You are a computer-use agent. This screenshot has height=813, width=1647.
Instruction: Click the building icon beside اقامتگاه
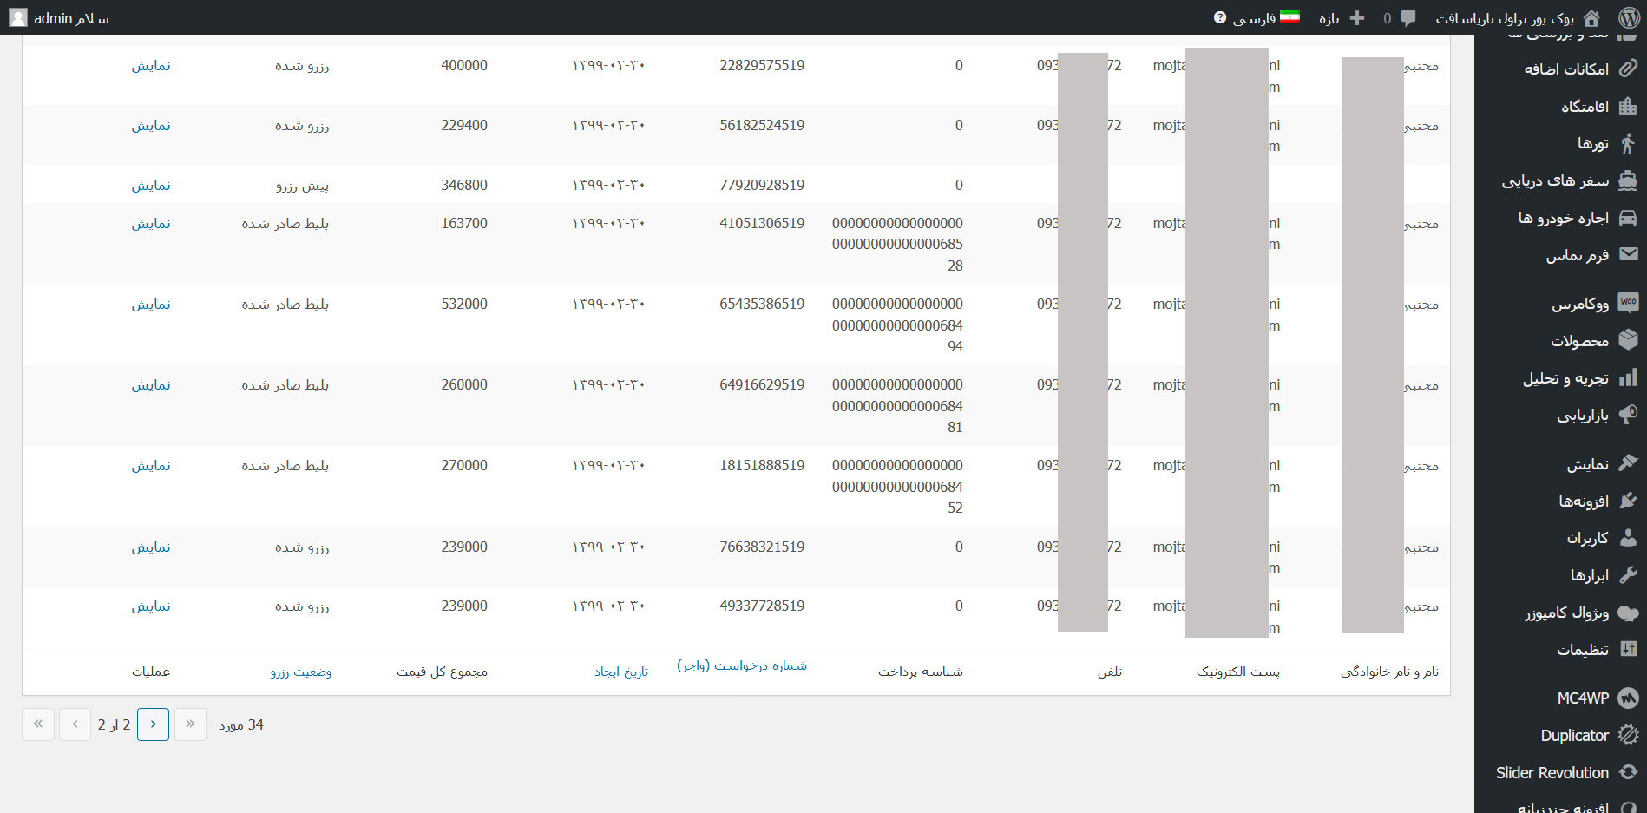(x=1628, y=106)
